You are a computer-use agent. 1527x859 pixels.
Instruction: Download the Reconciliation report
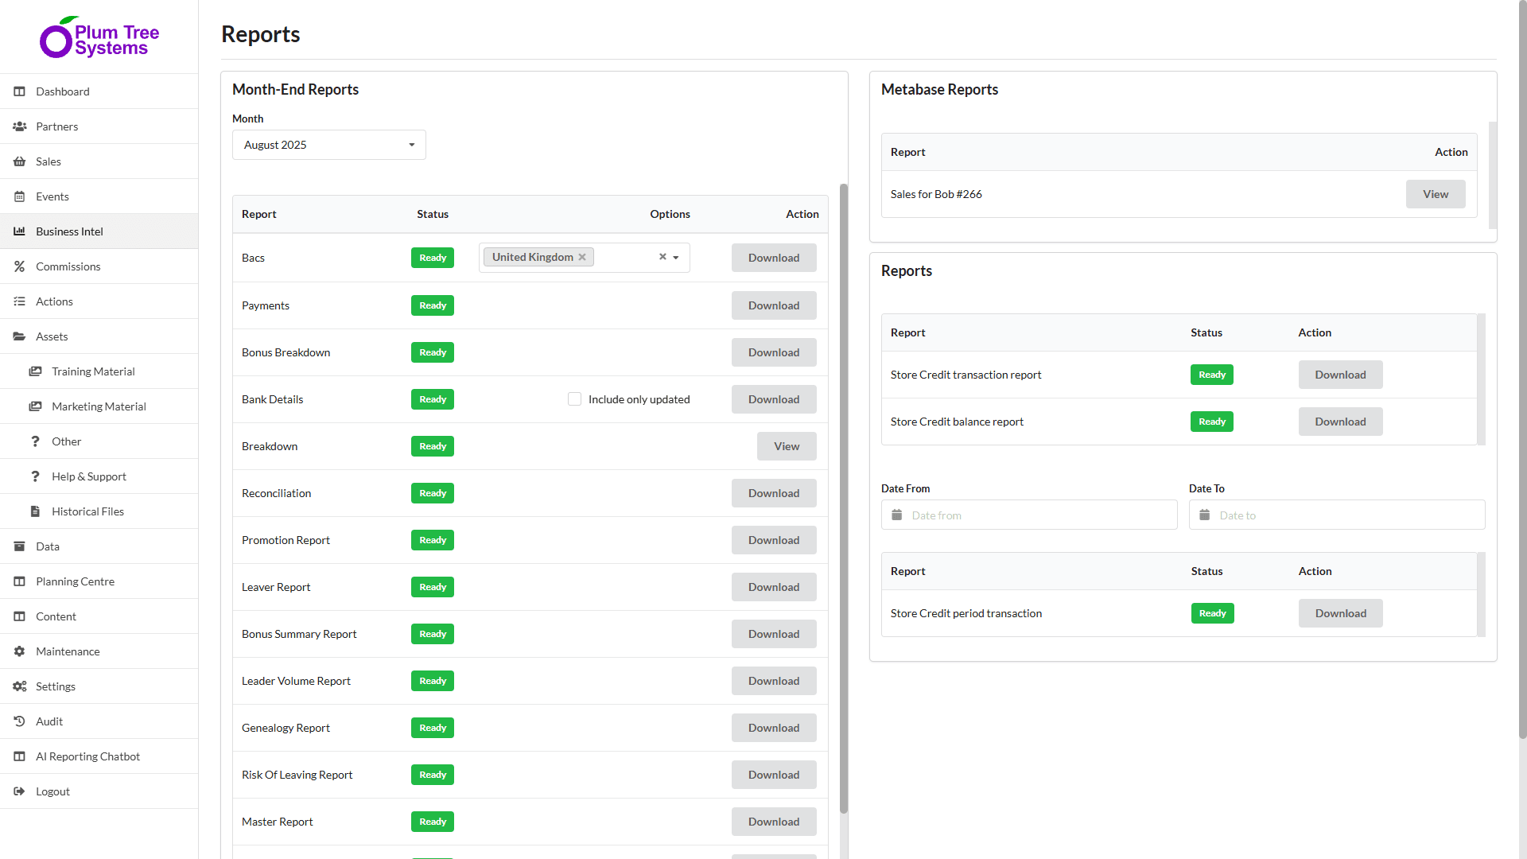[773, 493]
